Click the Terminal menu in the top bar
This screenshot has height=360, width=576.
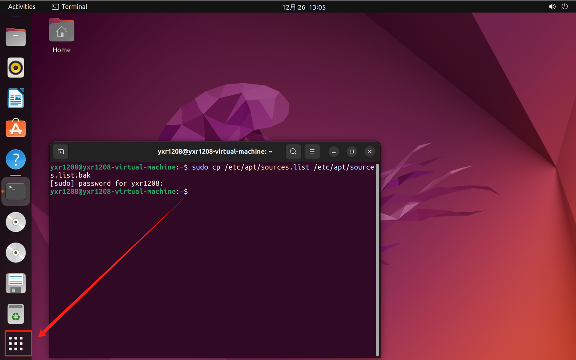[69, 6]
